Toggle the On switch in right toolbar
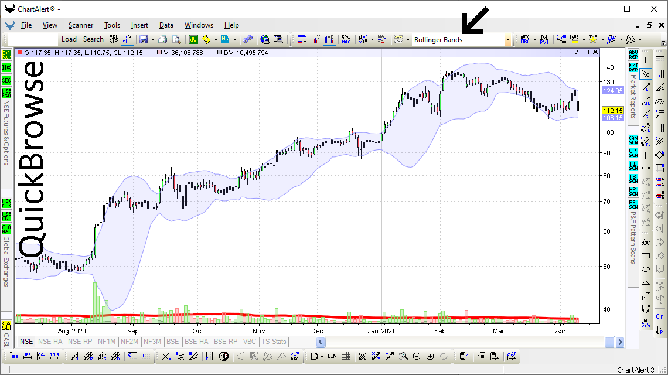Viewport: 668px width, 375px height. [659, 316]
